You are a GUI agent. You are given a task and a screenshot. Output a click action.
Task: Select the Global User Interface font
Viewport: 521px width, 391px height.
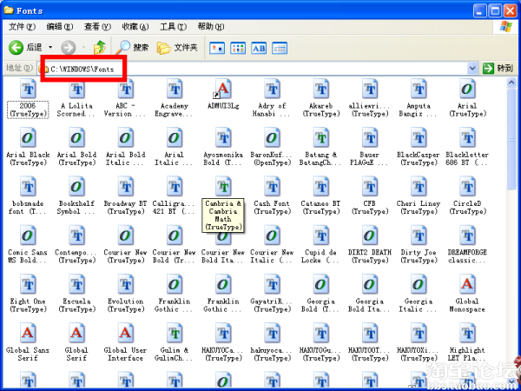tap(125, 343)
